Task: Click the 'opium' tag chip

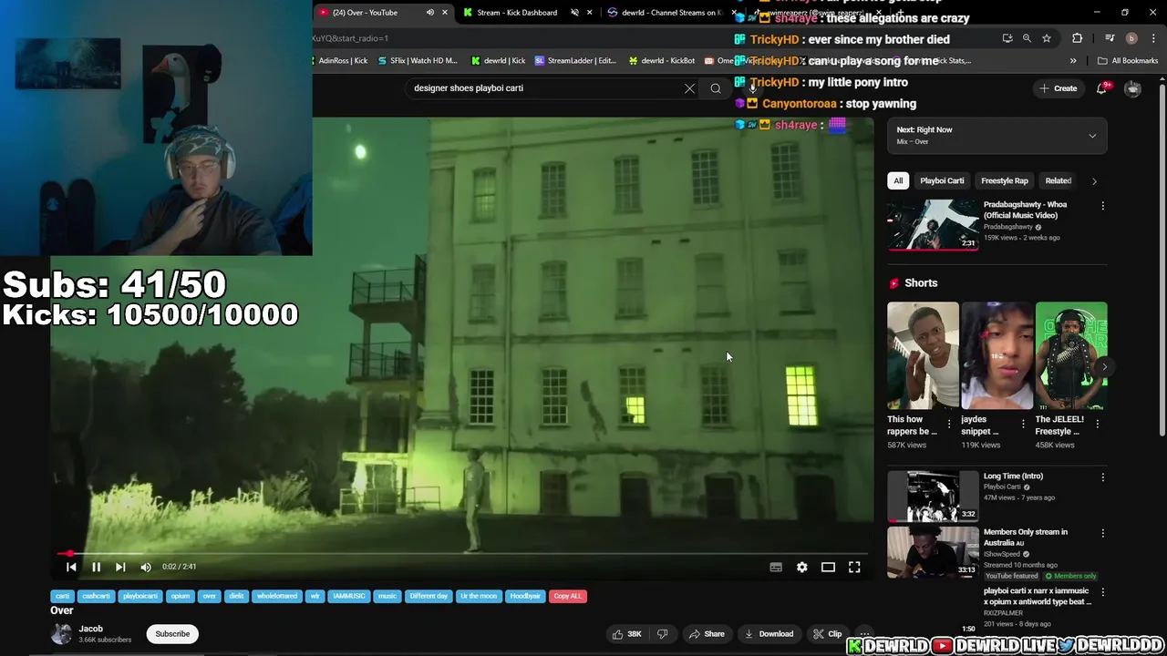Action: [181, 596]
